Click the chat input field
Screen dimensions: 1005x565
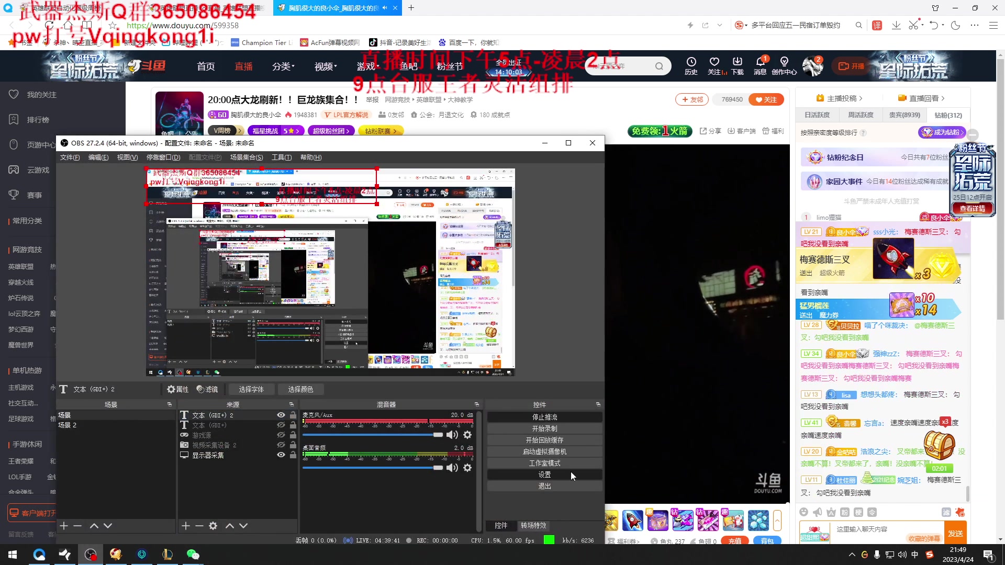coord(887,529)
